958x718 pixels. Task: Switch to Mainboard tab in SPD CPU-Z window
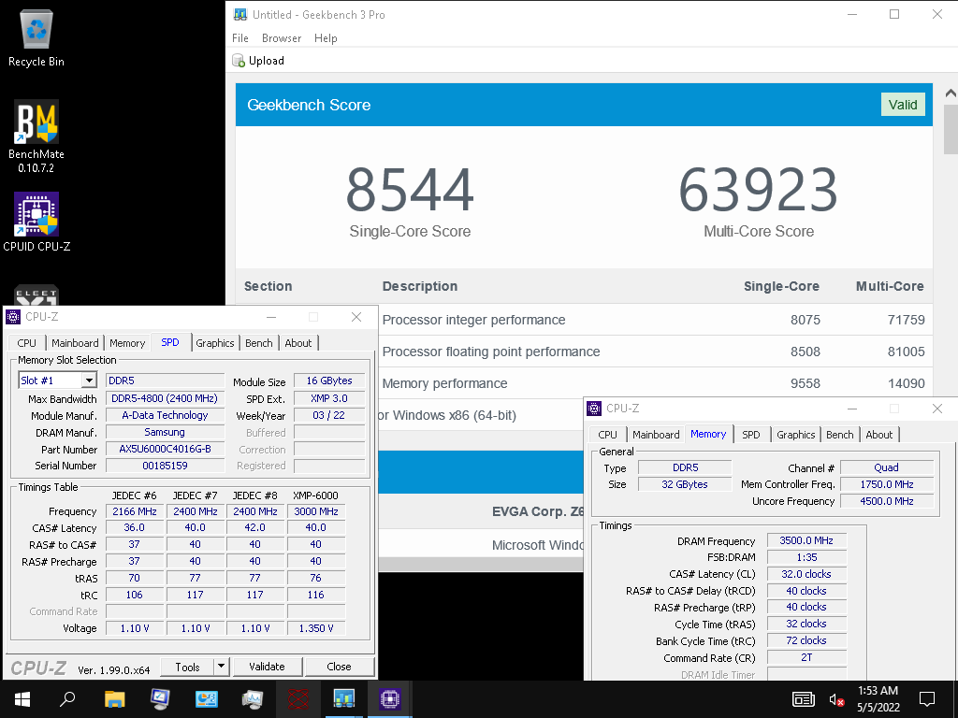75,343
